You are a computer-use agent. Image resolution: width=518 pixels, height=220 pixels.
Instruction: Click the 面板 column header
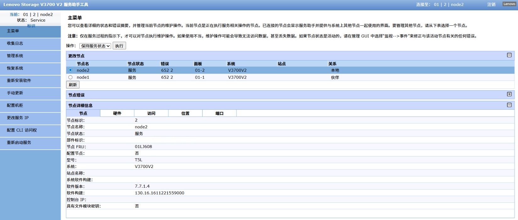[198, 64]
